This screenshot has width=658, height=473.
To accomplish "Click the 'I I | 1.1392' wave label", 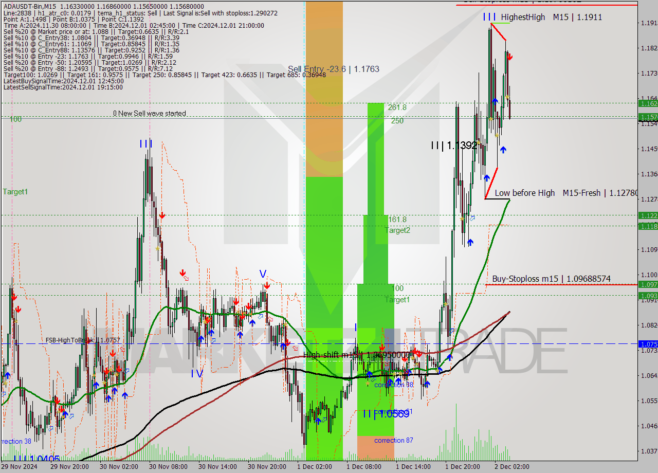I will (454, 145).
